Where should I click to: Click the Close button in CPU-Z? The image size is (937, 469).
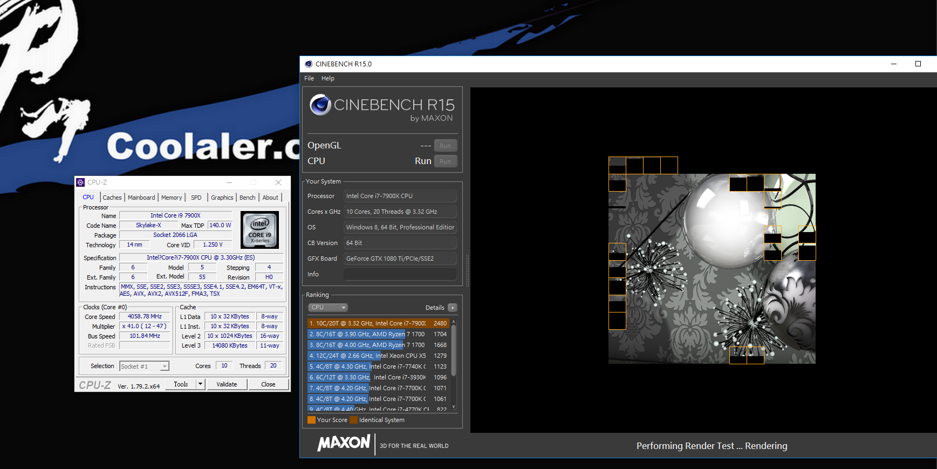268,384
